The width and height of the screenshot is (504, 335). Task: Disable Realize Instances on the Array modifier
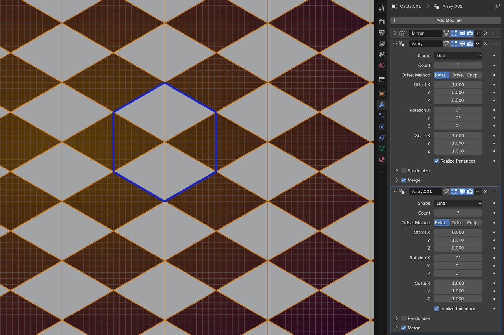(436, 161)
